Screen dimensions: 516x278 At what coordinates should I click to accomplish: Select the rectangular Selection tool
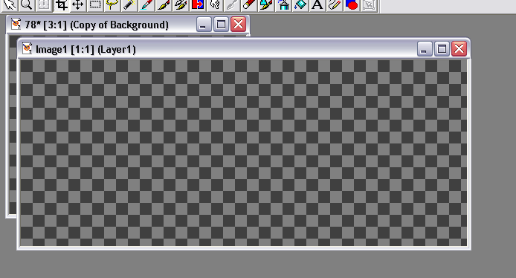coord(95,5)
